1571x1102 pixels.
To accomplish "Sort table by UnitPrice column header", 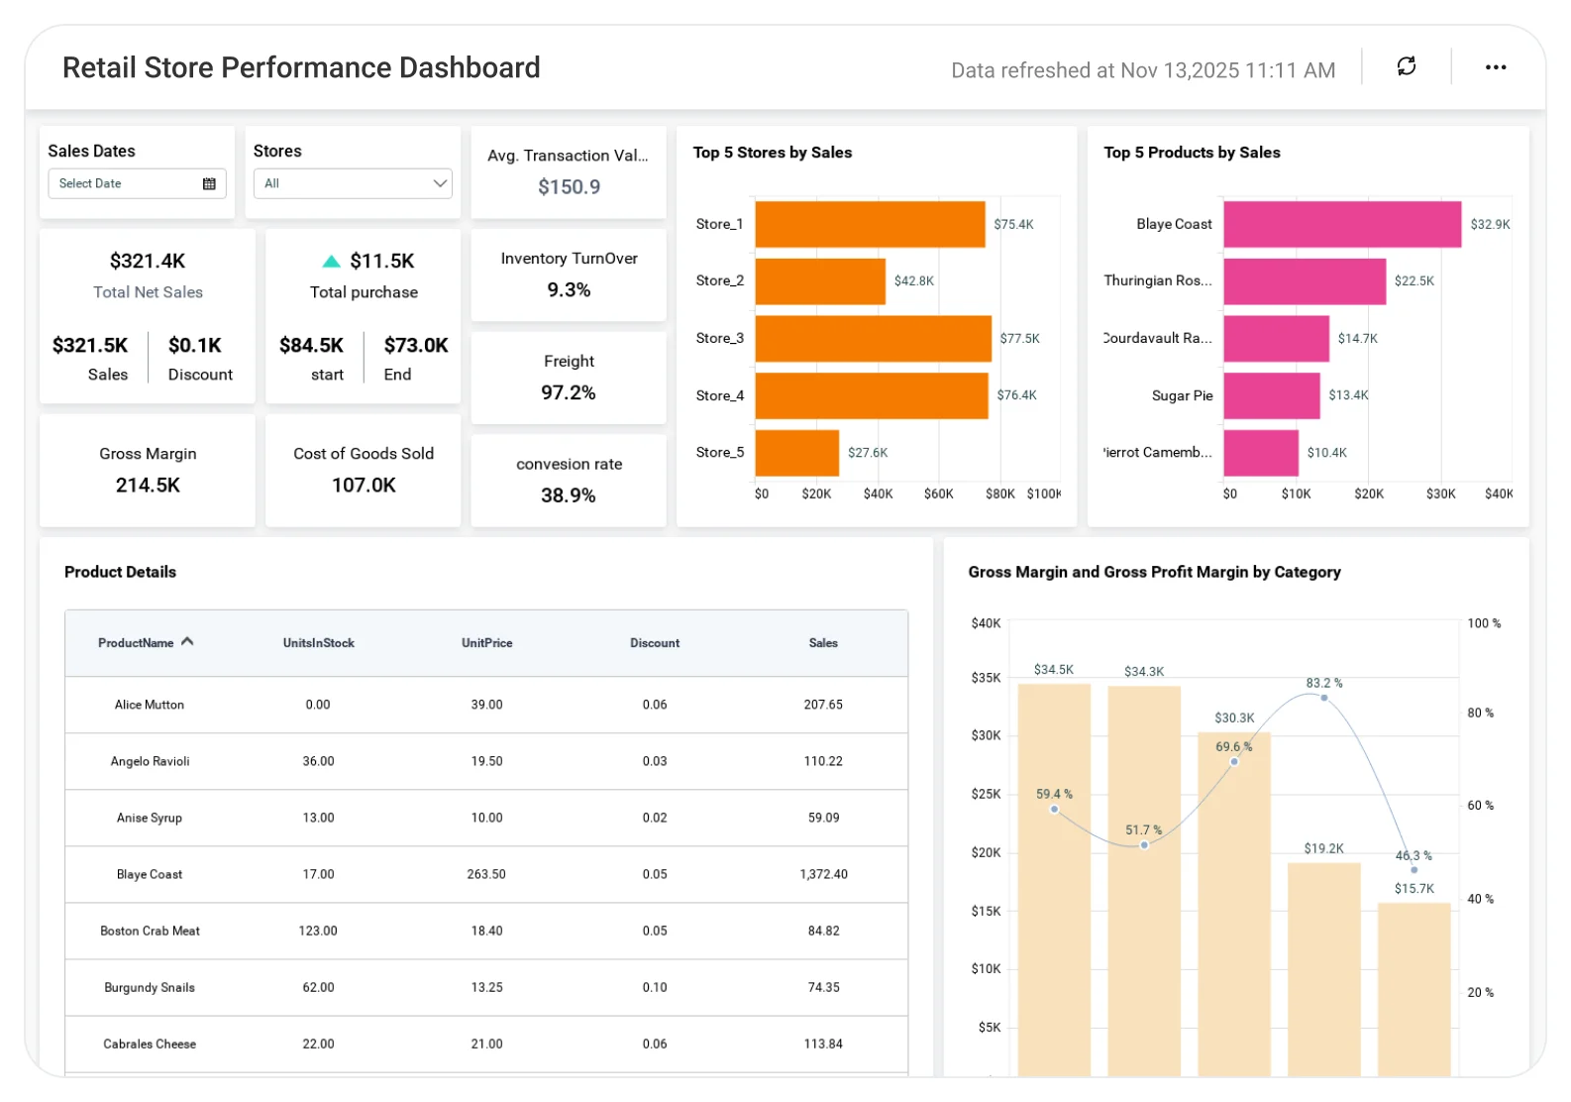I will [x=486, y=643].
